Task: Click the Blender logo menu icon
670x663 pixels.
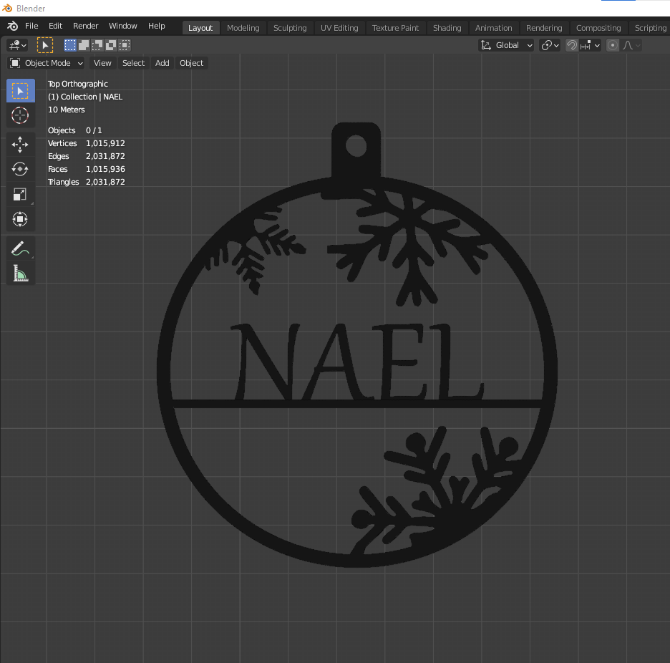Action: click(x=12, y=26)
